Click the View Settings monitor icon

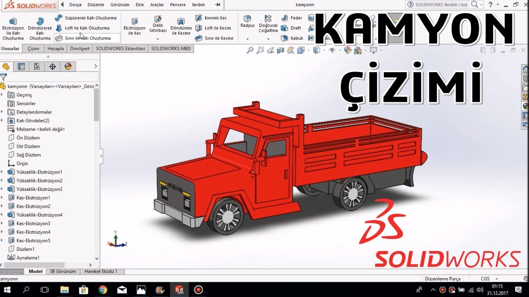(373, 50)
